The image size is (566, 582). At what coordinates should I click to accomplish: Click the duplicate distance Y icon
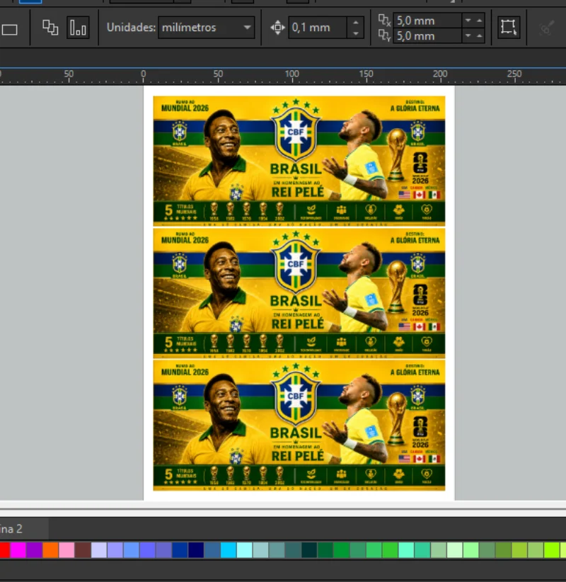(385, 35)
